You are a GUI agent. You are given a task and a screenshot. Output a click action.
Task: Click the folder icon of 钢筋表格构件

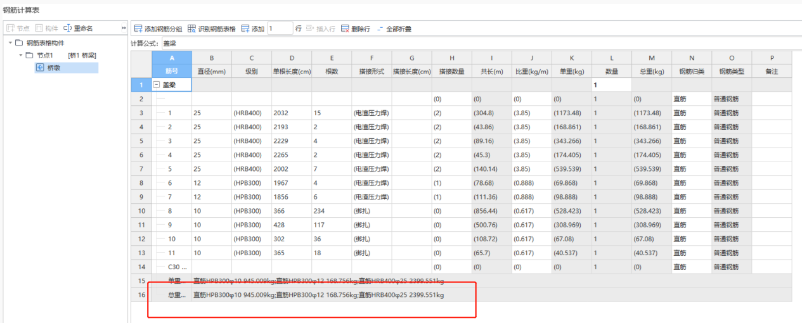(19, 42)
